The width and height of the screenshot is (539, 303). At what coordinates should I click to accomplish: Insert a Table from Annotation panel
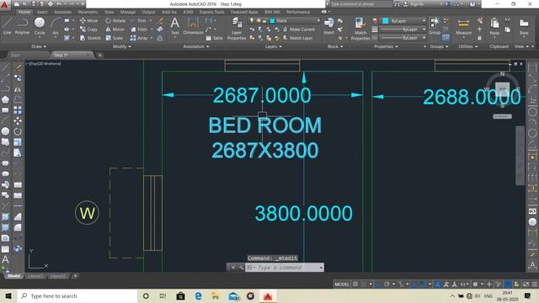point(215,38)
